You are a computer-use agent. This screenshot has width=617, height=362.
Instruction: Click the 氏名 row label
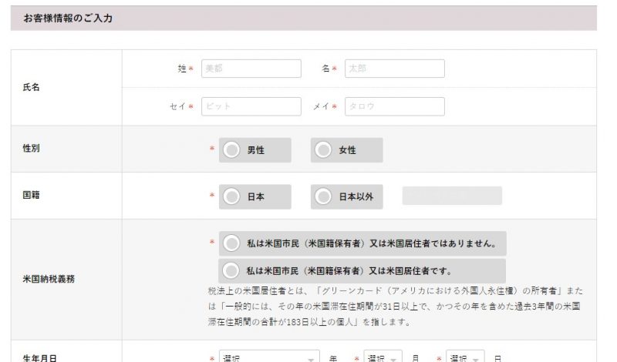(x=32, y=87)
